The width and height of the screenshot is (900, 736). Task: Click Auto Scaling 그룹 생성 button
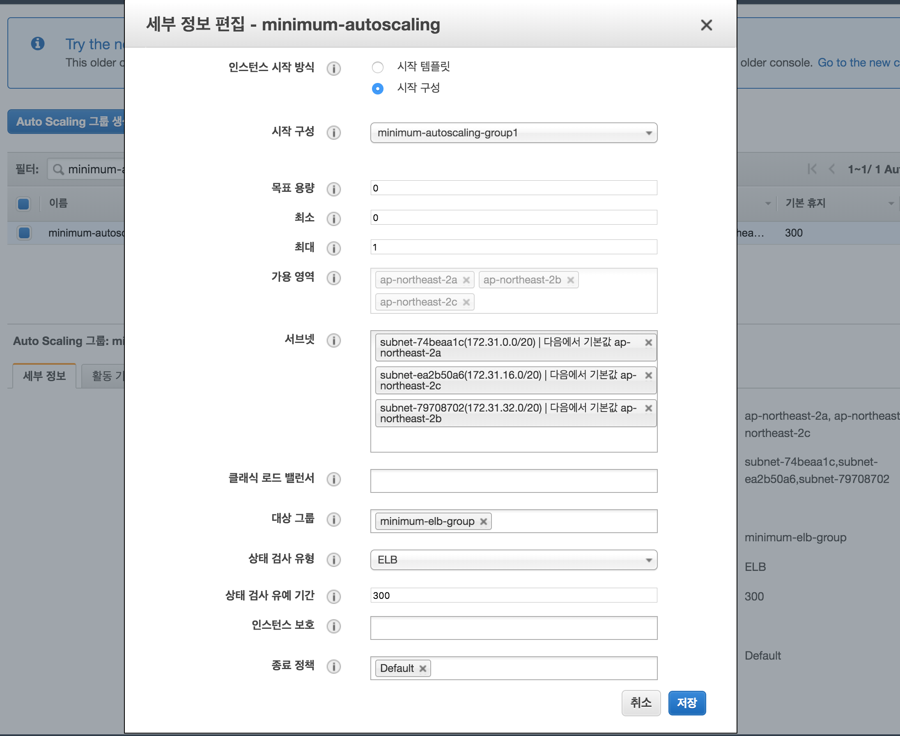[x=67, y=122]
